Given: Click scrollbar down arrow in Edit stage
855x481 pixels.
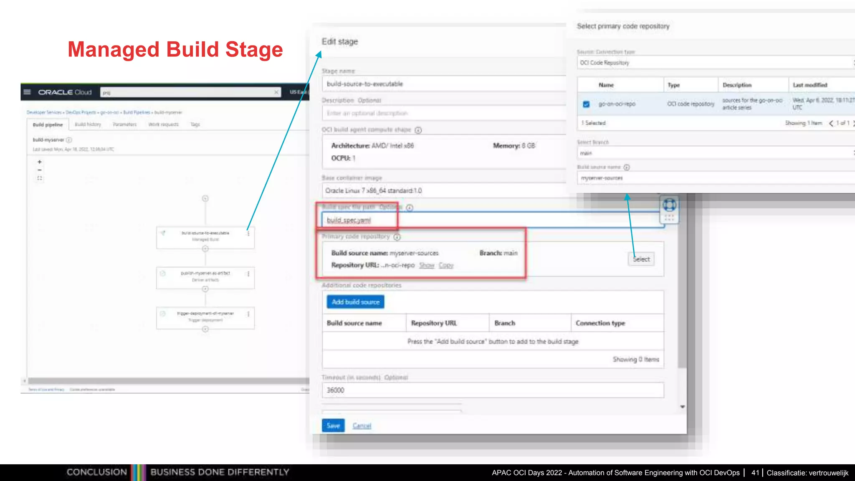Looking at the screenshot, I should pyautogui.click(x=683, y=407).
